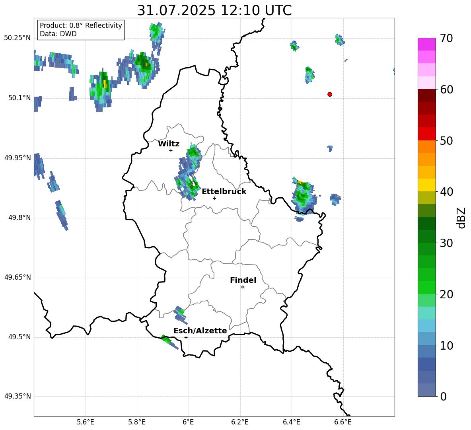The width and height of the screenshot is (471, 430).
Task: Click the 6.2°E longitude label
Action: (240, 422)
